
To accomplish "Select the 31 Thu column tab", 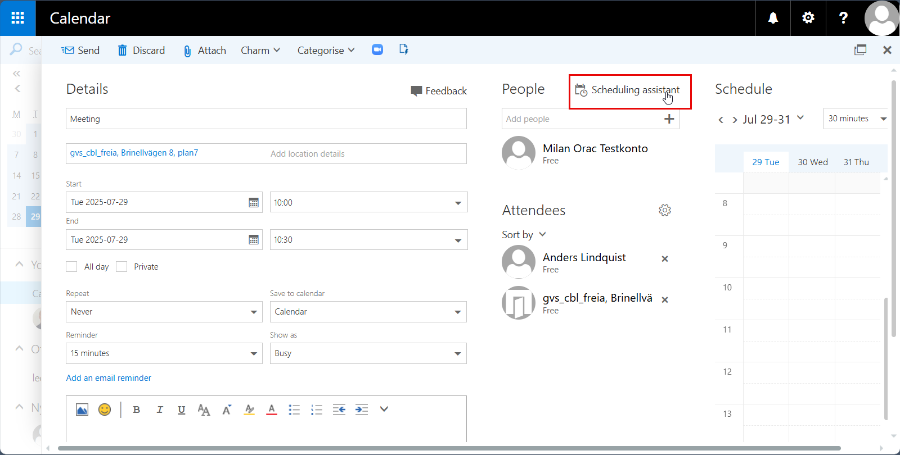I will [857, 162].
